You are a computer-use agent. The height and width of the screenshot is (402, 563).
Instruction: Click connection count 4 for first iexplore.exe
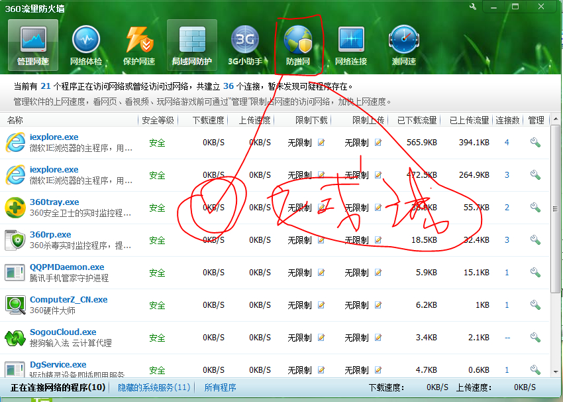tap(507, 143)
